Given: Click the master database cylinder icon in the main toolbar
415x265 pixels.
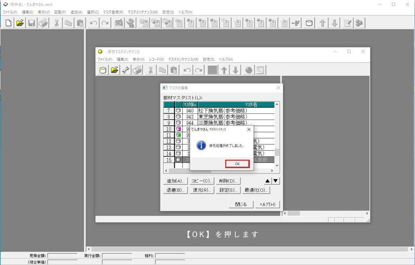Looking at the screenshot, I should tap(309, 23).
